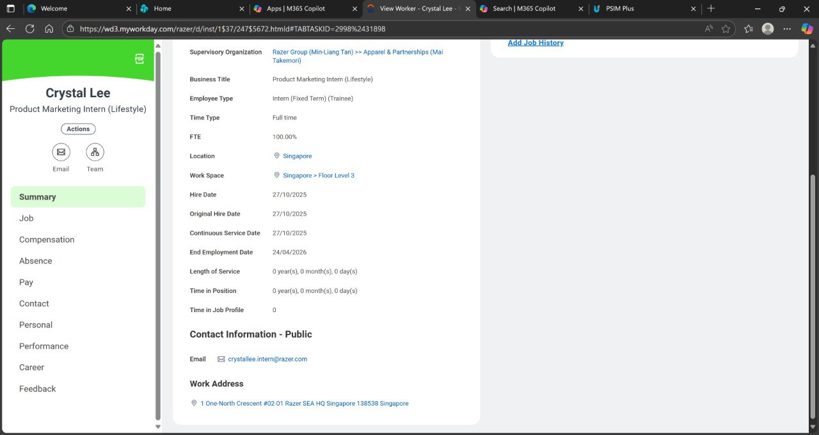Open the Career section

78,367
